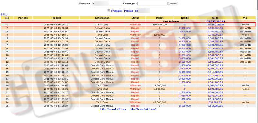Select the 47,500,000 debet cell
The image size is (258, 123).
click(x=159, y=102)
